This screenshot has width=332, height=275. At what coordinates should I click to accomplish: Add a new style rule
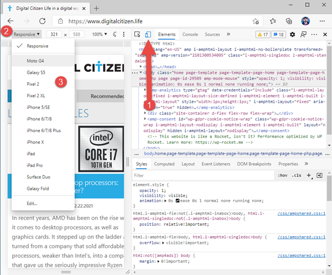click(x=309, y=175)
